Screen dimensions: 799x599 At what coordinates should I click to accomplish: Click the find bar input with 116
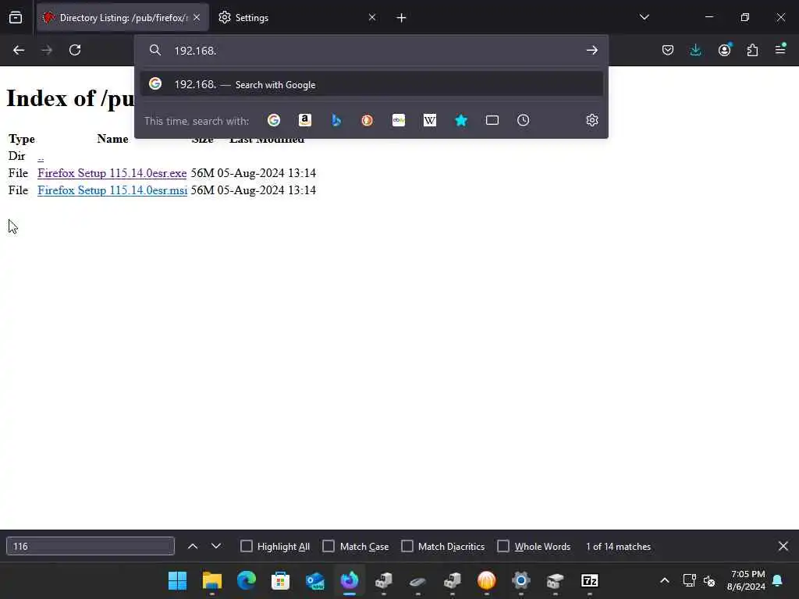91,546
